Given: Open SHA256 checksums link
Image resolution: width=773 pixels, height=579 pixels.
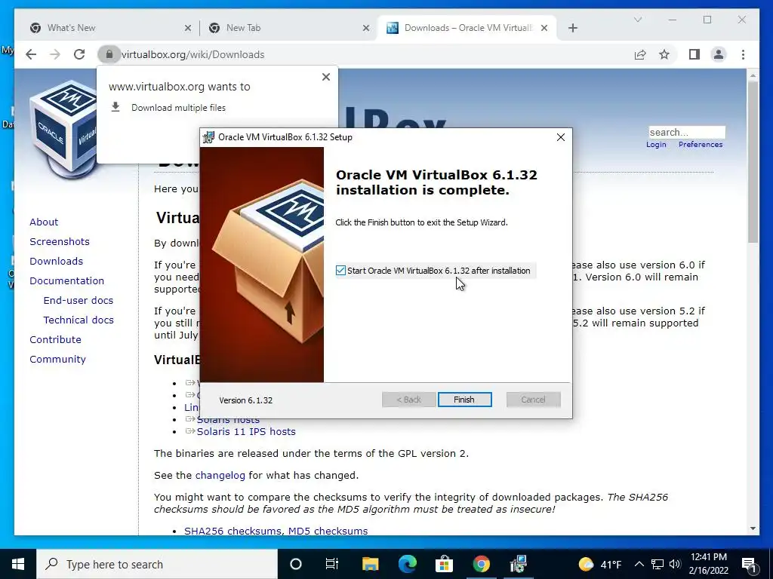Looking at the screenshot, I should click(234, 532).
